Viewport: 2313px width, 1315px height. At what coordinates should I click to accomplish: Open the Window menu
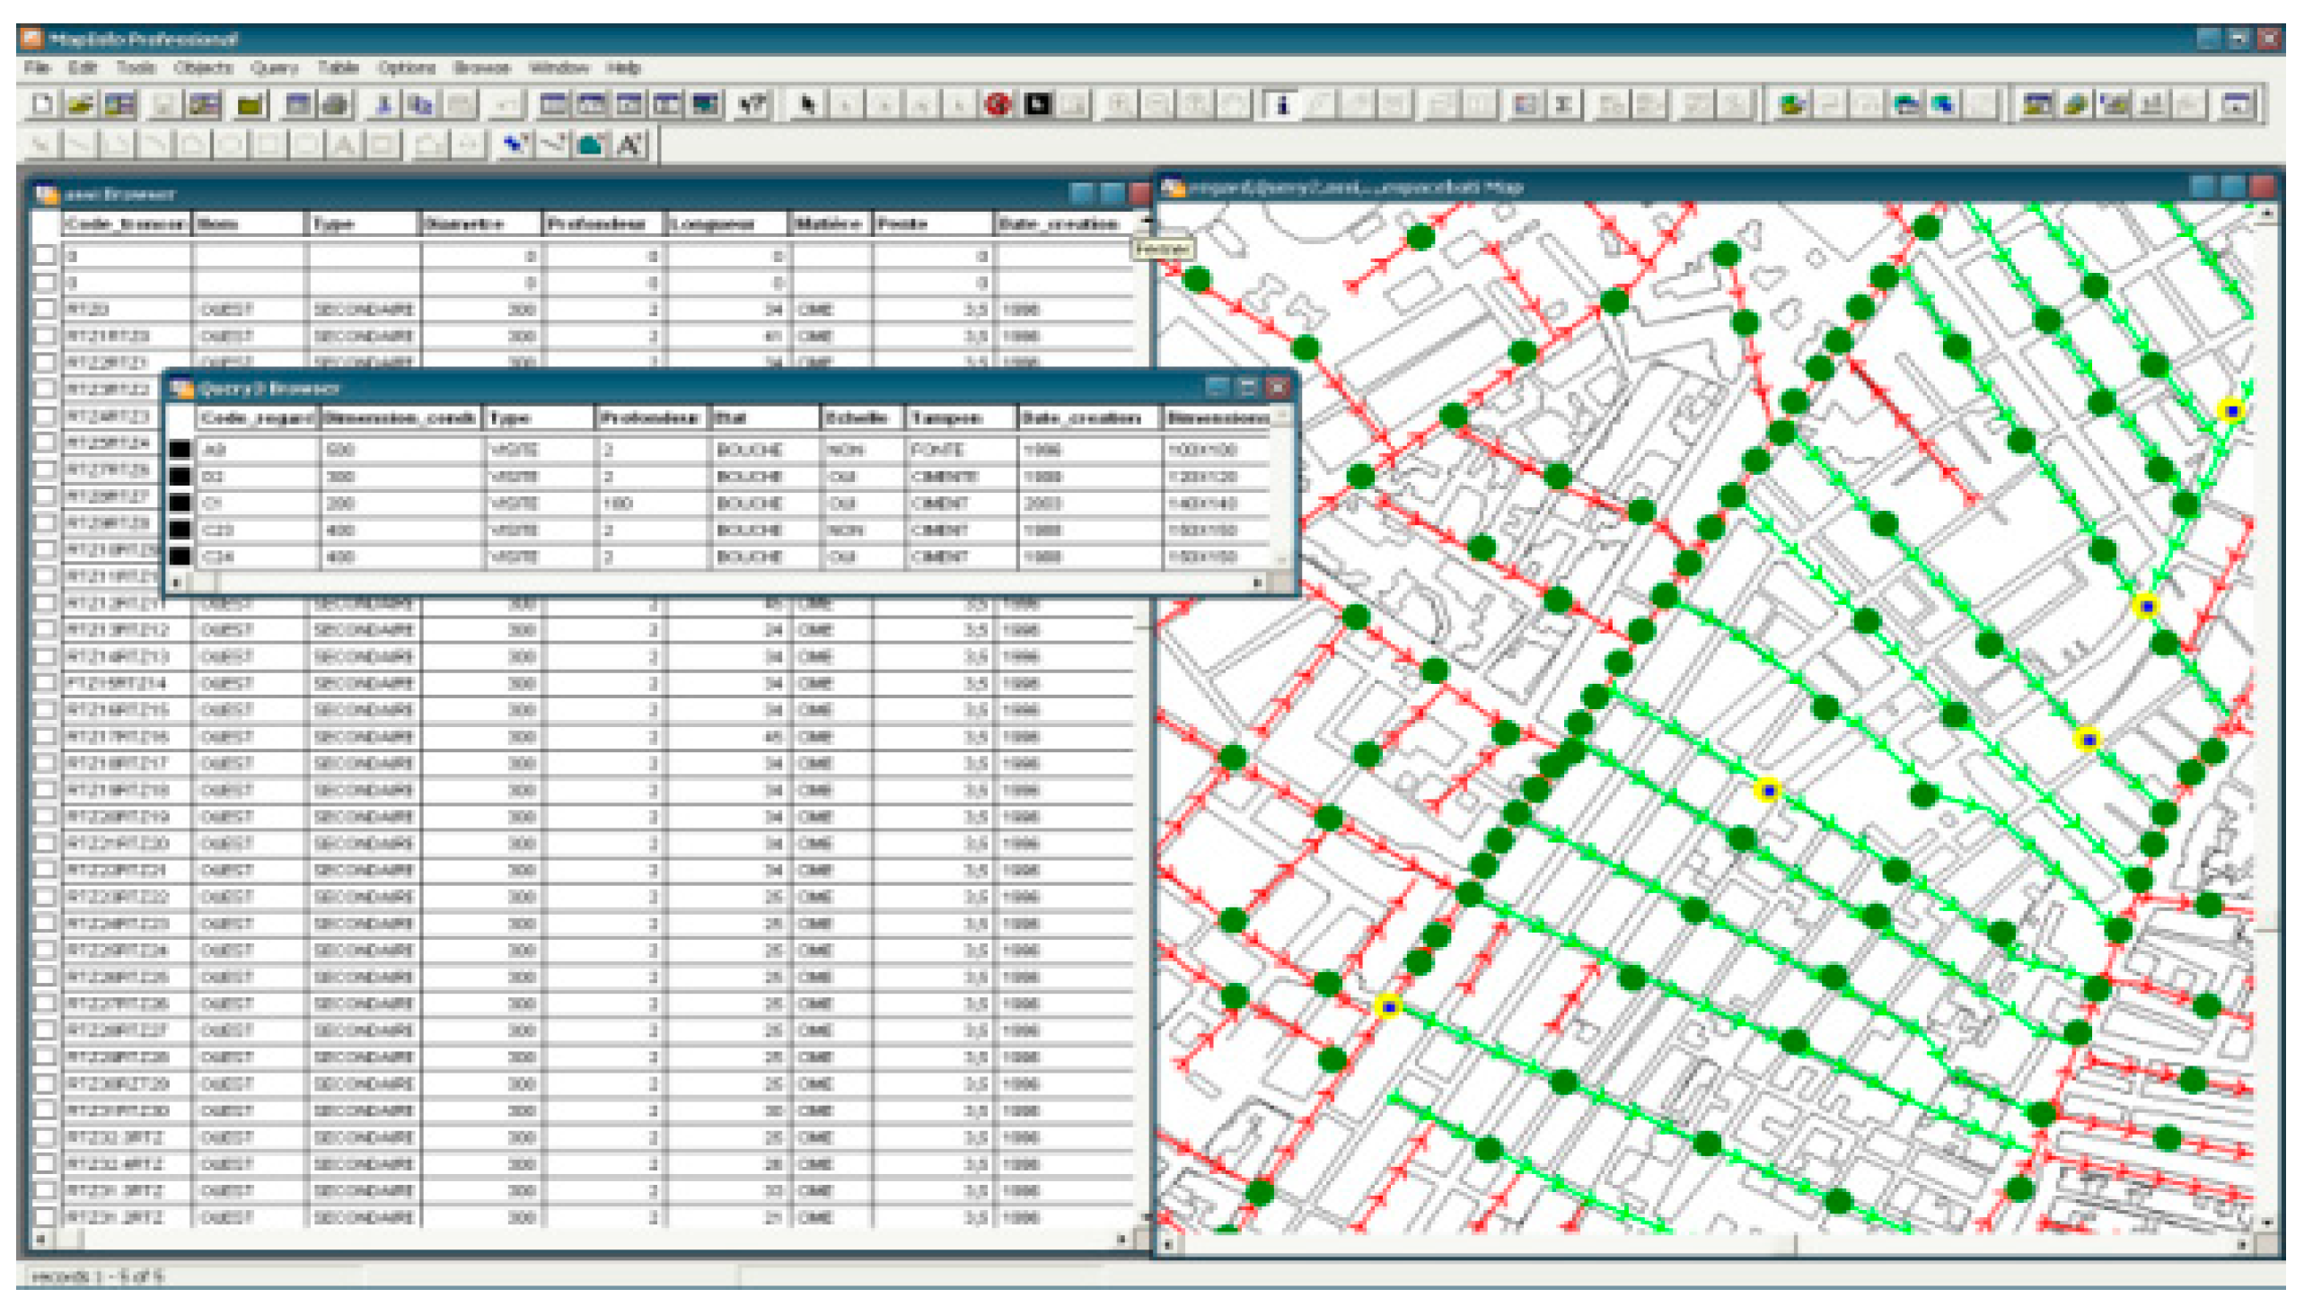point(558,67)
